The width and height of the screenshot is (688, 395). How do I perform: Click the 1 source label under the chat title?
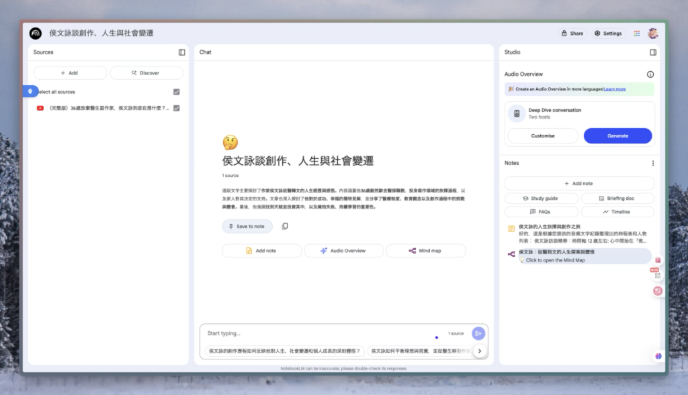point(230,176)
